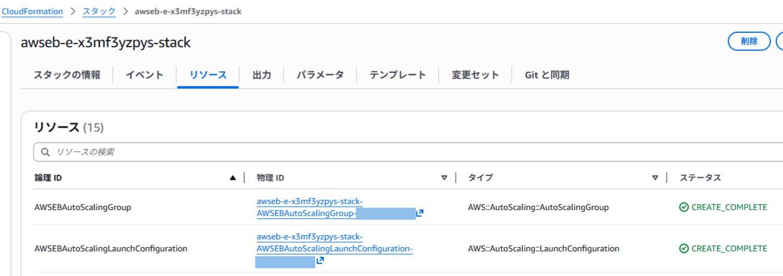783x276 pixels.
Task: Sort by タイプ column arrow
Action: [x=656, y=178]
